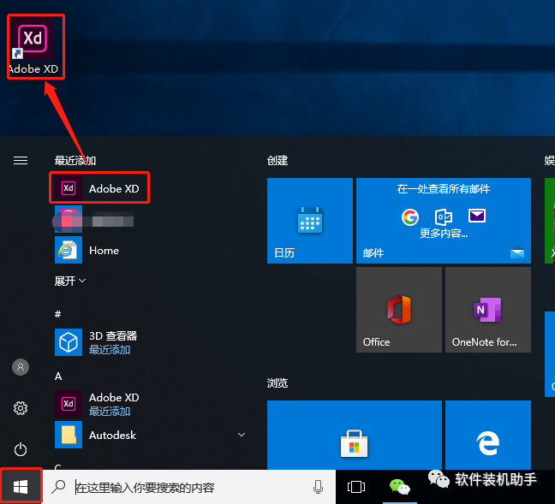
Task: Open WeChat from the taskbar
Action: [400, 487]
